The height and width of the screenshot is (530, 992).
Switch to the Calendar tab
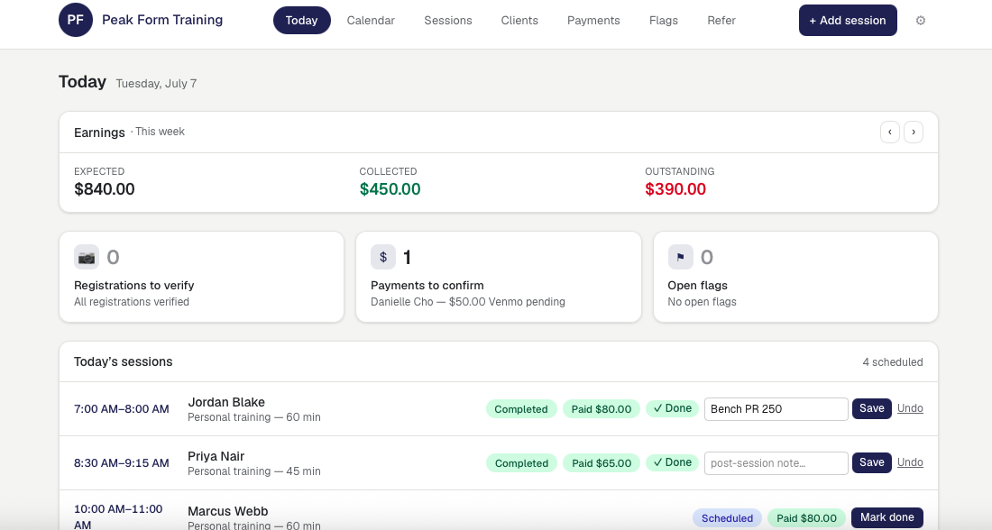pos(371,20)
